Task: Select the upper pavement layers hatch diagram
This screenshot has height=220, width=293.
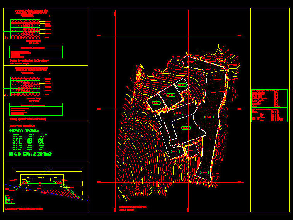Action: 25,29
